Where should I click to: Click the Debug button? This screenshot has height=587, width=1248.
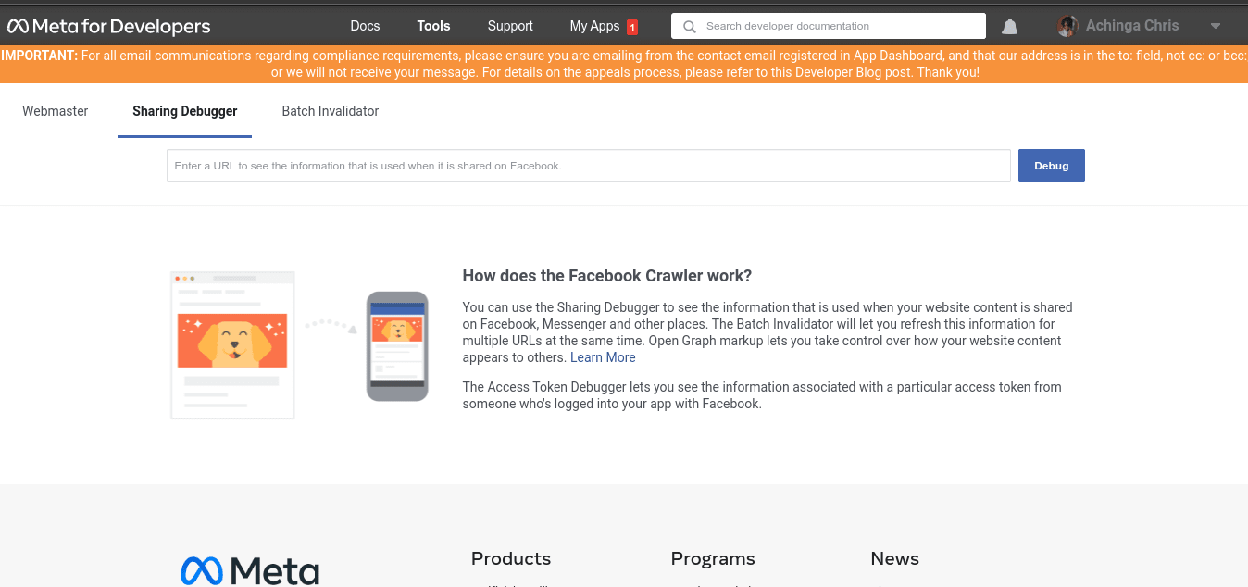tap(1052, 166)
